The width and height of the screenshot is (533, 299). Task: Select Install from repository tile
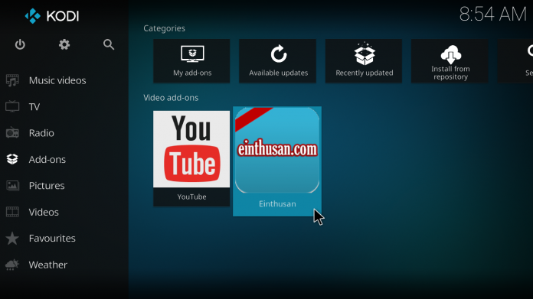coord(450,60)
